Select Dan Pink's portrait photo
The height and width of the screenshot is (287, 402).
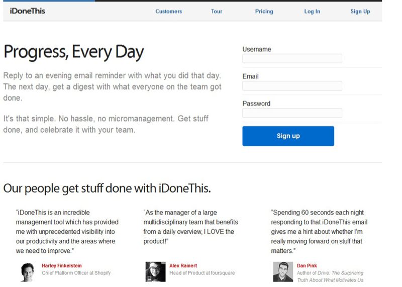coord(283,272)
